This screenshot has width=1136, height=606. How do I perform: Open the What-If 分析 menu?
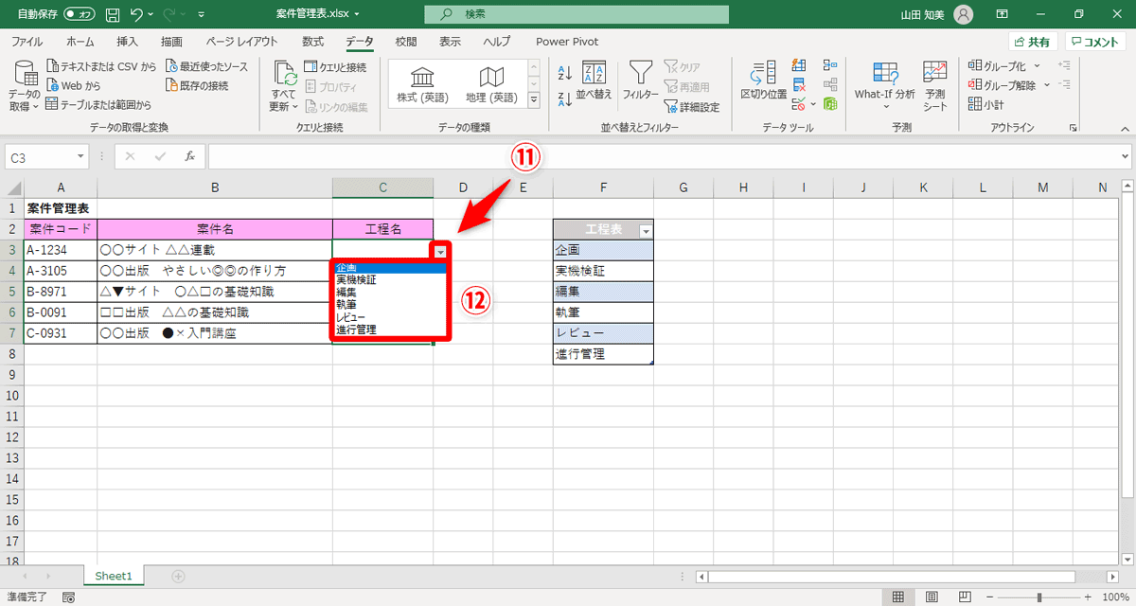coord(885,85)
